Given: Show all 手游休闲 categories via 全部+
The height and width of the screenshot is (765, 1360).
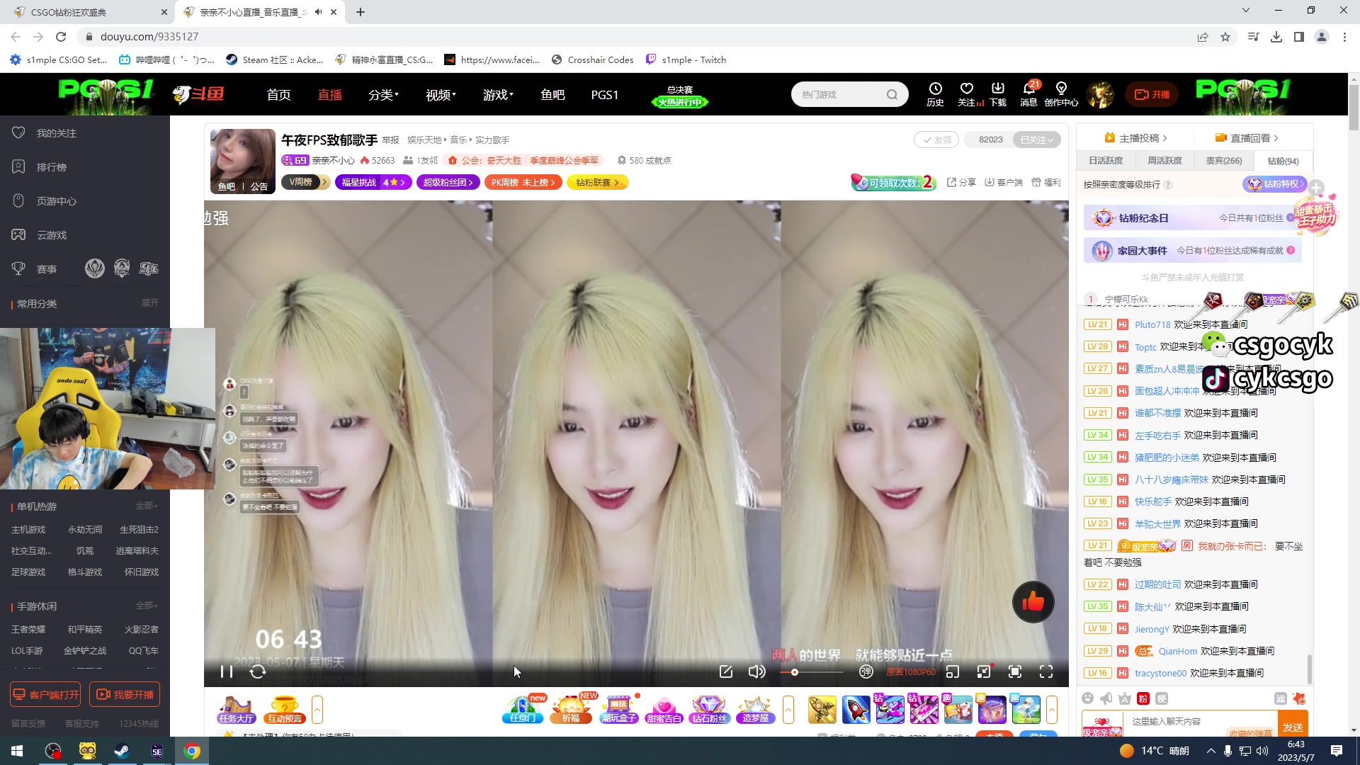Looking at the screenshot, I should click(x=147, y=606).
